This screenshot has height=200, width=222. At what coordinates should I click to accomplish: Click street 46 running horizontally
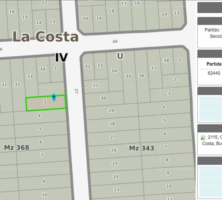[116, 41]
